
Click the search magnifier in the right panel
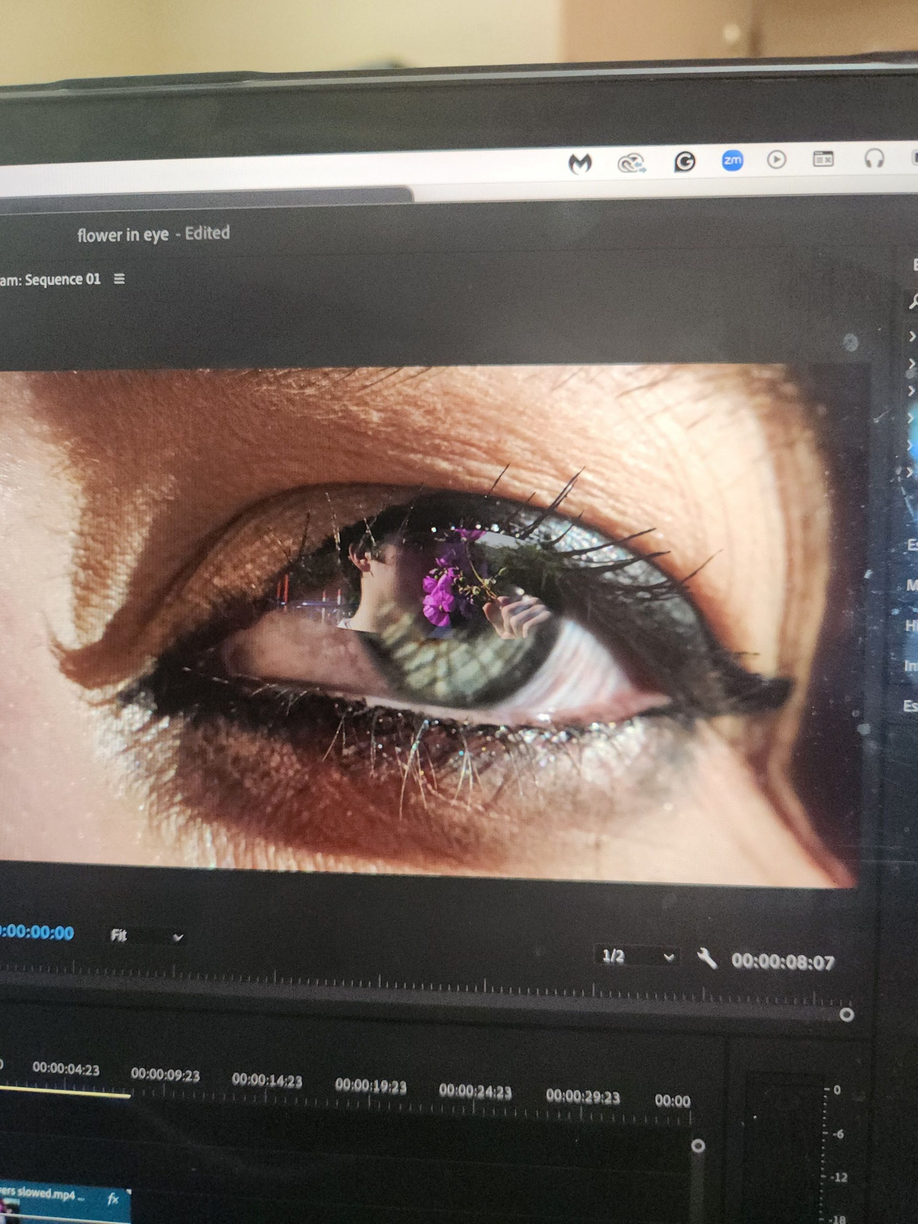tap(913, 302)
